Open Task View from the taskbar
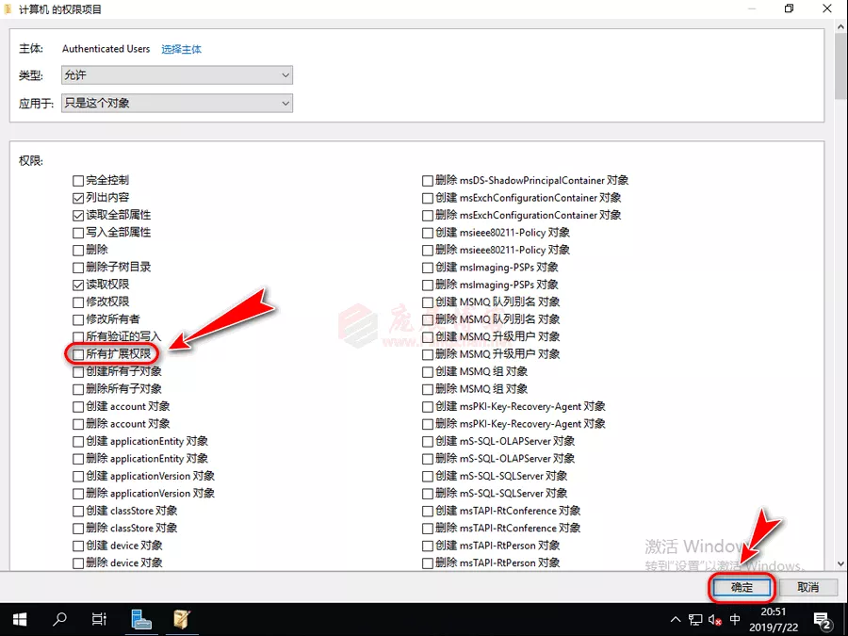Viewport: 848px width, 636px height. 99,619
